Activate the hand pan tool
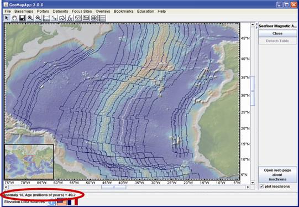The width and height of the screenshot is (299, 207). pyautogui.click(x=14, y=18)
